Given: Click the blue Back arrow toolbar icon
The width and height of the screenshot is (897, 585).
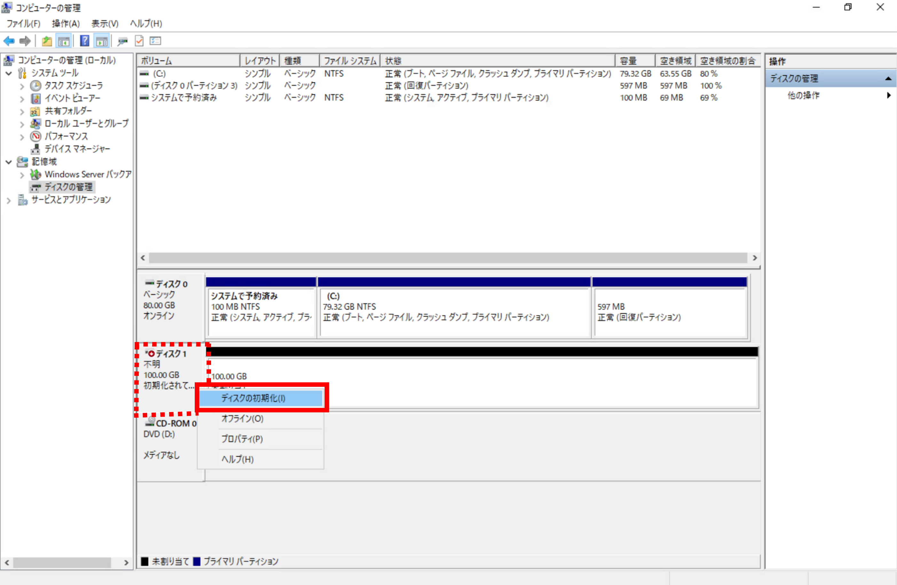Looking at the screenshot, I should pos(9,41).
